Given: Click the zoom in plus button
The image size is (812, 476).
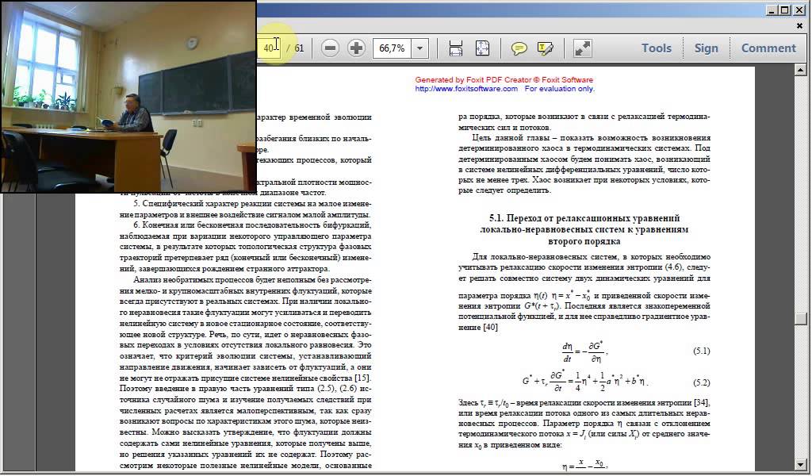Looking at the screenshot, I should (x=356, y=48).
